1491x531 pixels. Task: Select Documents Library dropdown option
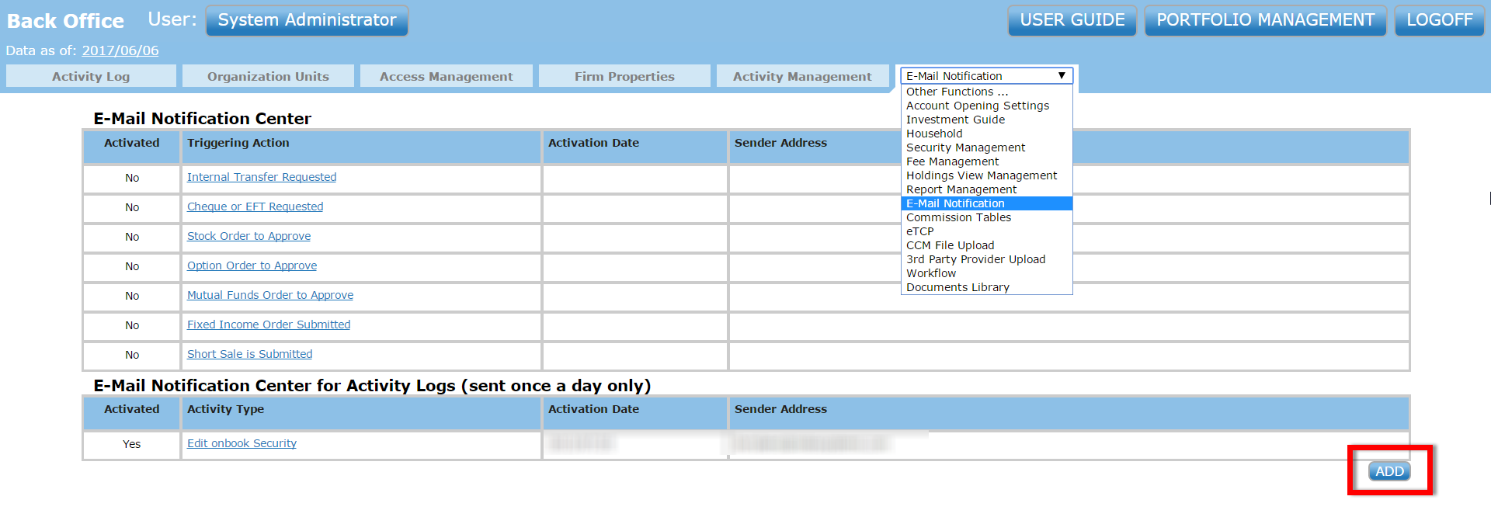[958, 287]
